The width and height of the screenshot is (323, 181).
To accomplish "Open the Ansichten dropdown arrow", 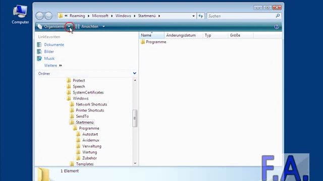I will (103, 27).
